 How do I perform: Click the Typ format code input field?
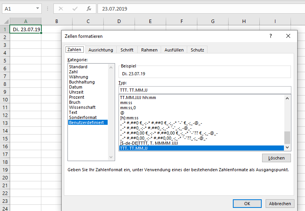tap(205, 90)
